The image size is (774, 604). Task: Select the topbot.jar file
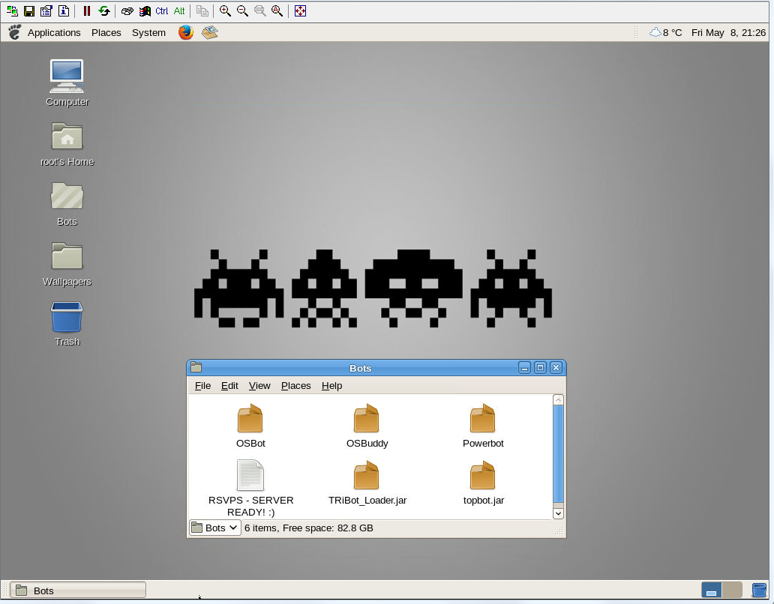(483, 483)
